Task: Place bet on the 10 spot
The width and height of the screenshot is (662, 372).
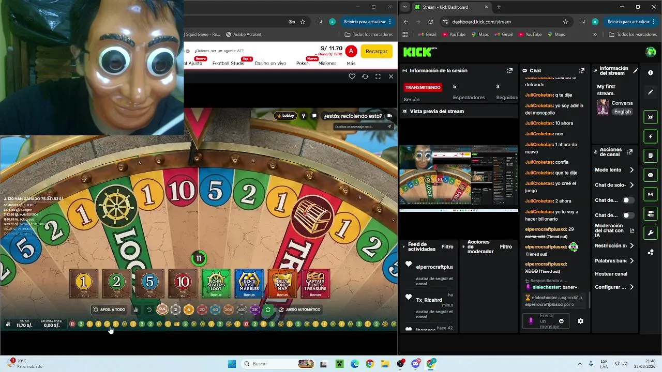Action: [183, 284]
